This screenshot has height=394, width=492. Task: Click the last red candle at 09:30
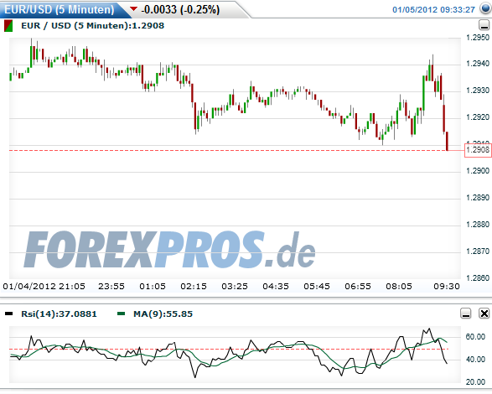tap(447, 142)
